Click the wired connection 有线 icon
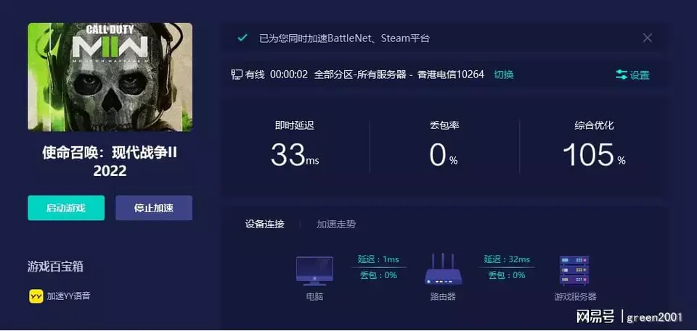The width and height of the screenshot is (697, 331). tap(237, 75)
